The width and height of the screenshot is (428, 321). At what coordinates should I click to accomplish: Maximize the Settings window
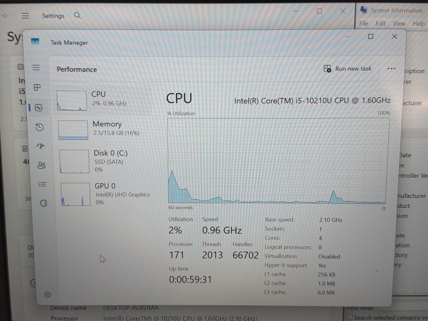tap(319, 11)
